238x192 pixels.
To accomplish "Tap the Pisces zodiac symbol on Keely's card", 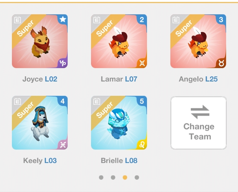I will [63, 145].
